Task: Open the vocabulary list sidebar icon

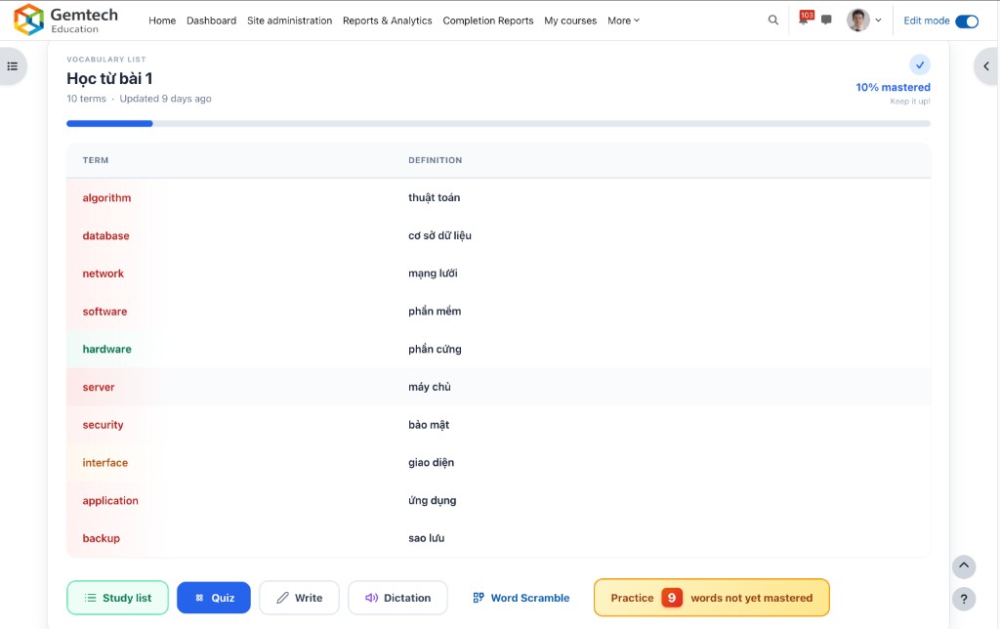Action: [12, 65]
